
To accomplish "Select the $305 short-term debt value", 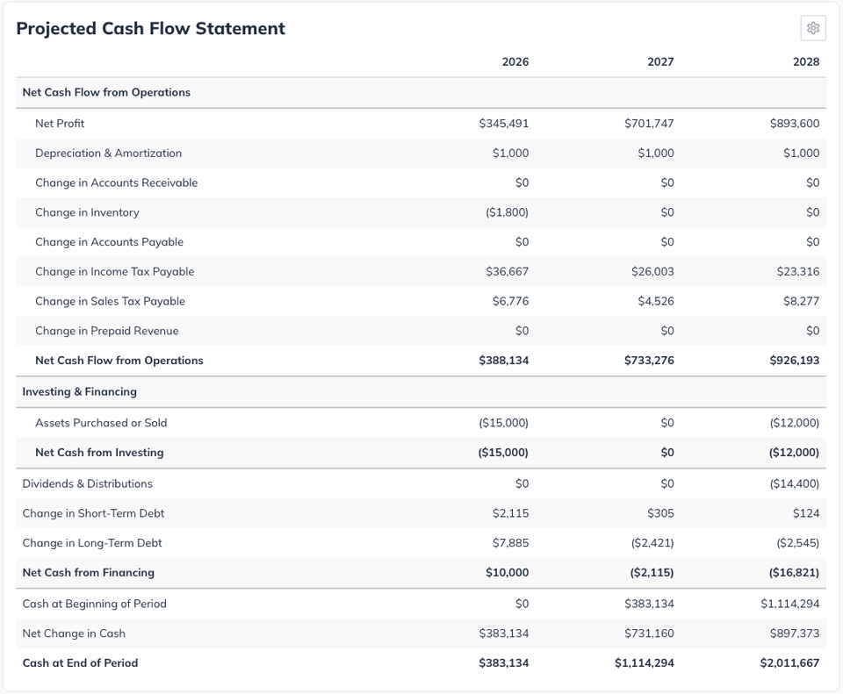I will click(660, 513).
